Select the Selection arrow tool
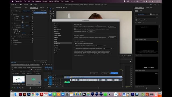This screenshot has width=172, height=97. (51, 9)
